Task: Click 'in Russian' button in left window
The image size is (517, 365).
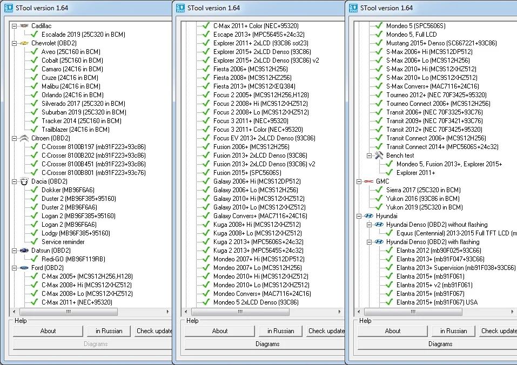Action: click(x=109, y=331)
